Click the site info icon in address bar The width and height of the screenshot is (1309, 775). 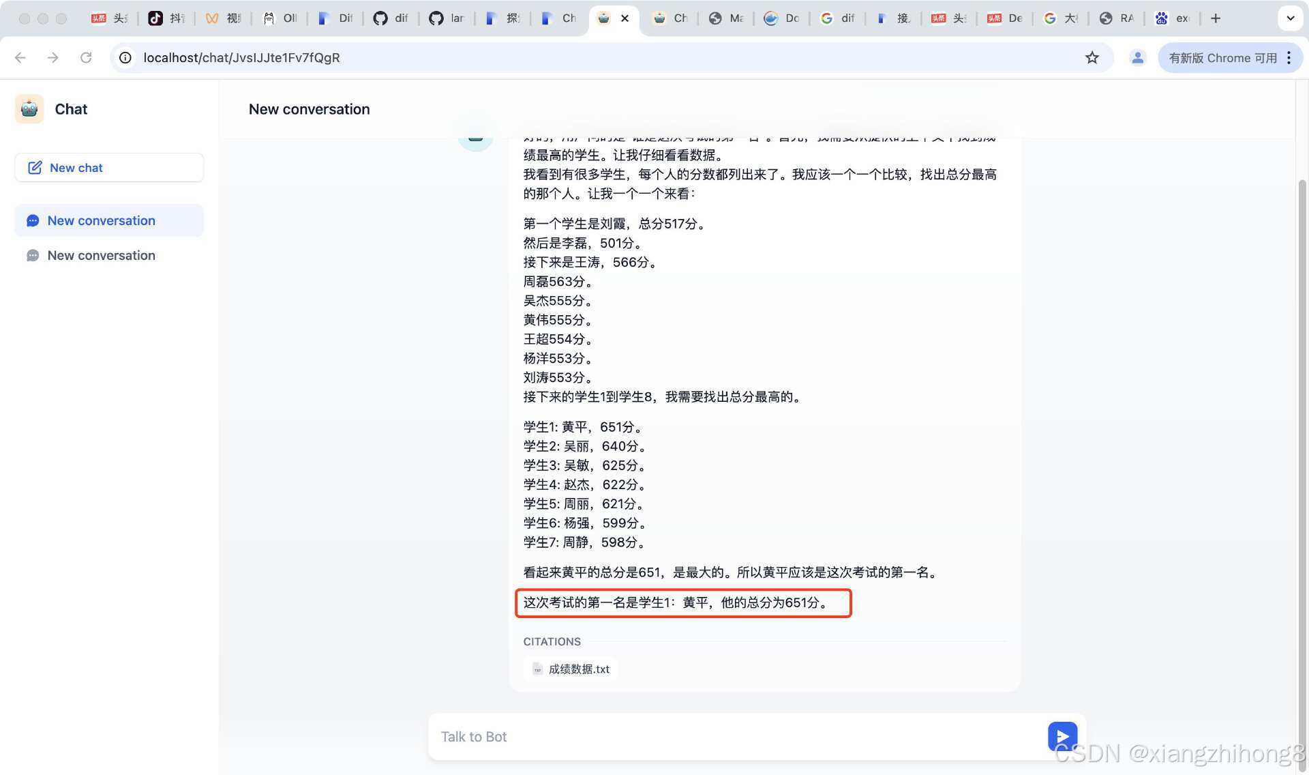click(125, 57)
